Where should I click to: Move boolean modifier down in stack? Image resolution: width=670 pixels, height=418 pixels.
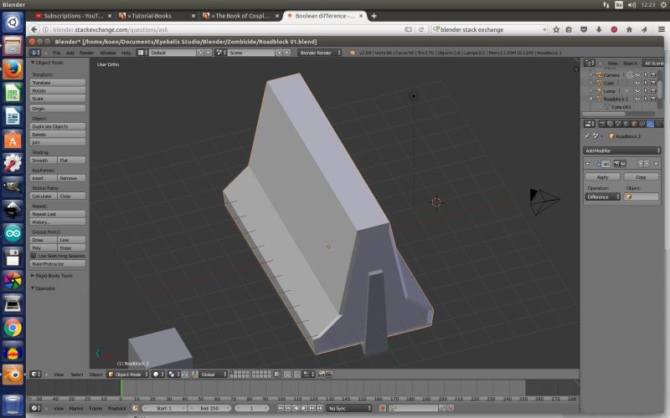coord(647,164)
